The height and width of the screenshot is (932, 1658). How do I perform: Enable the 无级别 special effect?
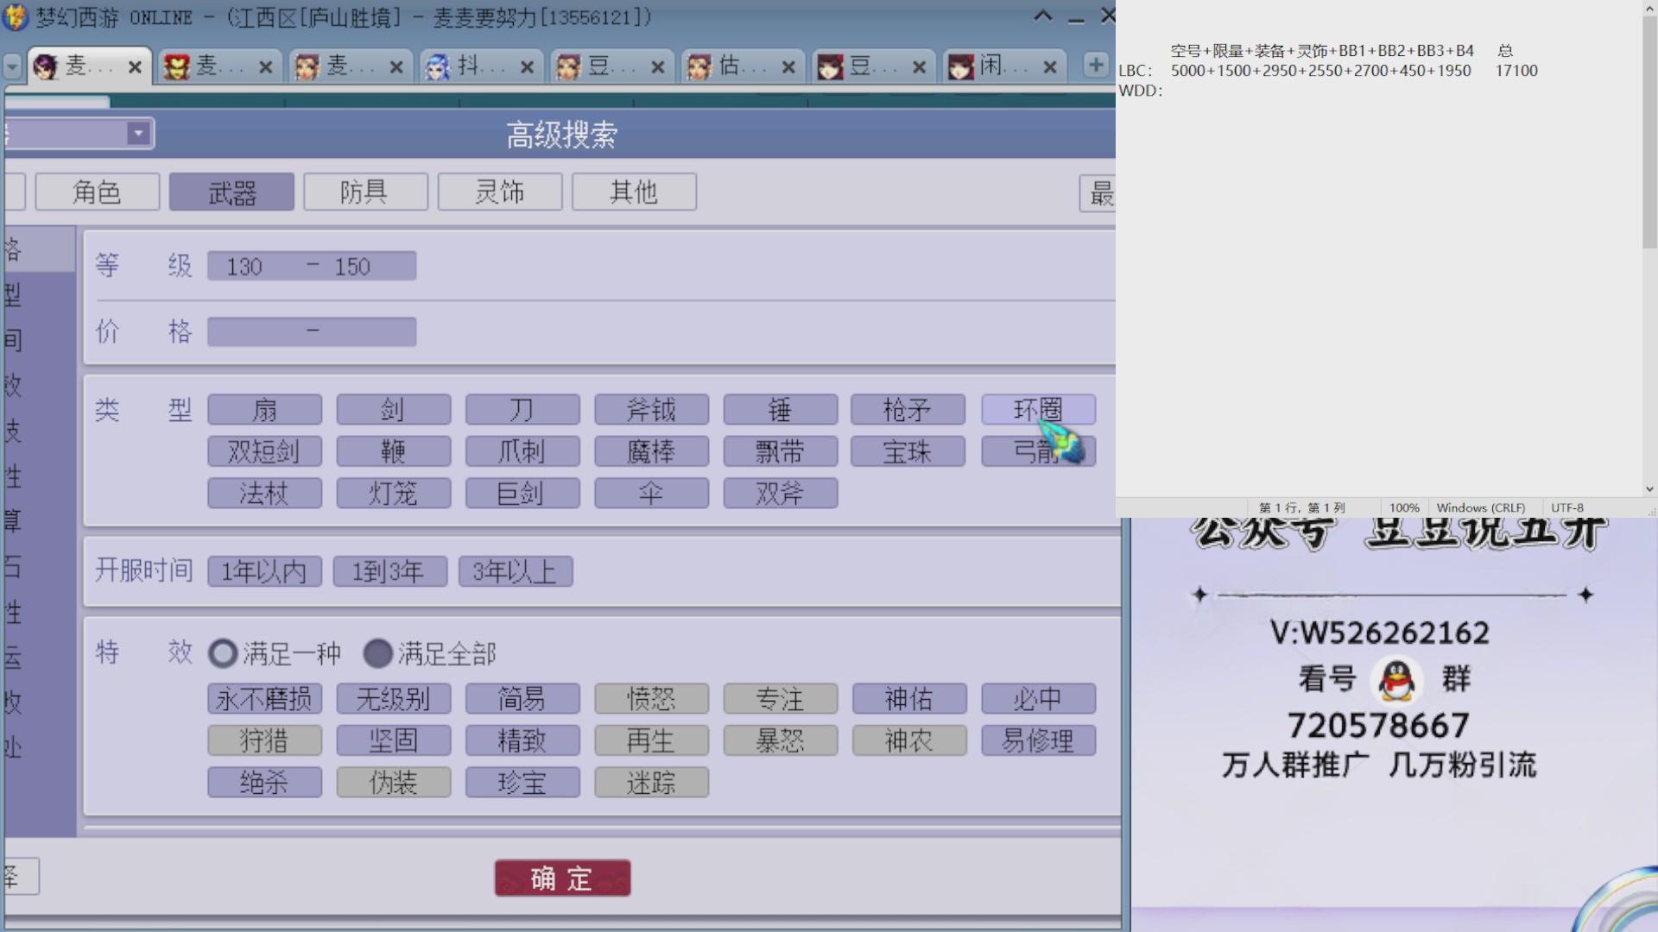[393, 699]
